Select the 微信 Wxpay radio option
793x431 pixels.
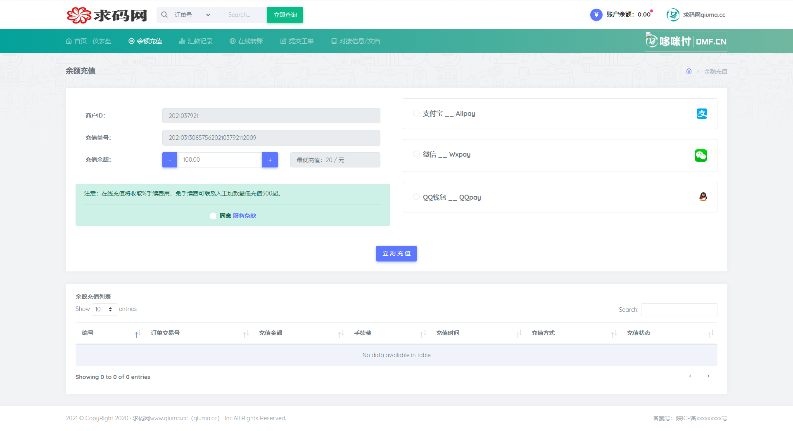(416, 154)
